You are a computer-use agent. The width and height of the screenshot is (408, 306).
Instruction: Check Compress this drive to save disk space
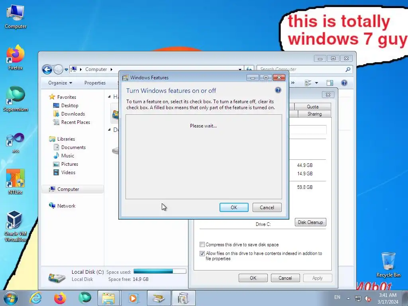tap(202, 244)
